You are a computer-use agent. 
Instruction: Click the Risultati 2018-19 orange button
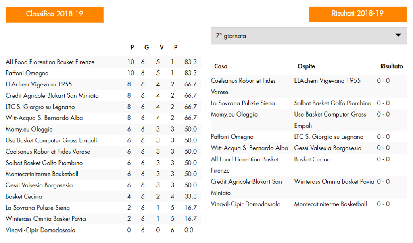pyautogui.click(x=357, y=14)
